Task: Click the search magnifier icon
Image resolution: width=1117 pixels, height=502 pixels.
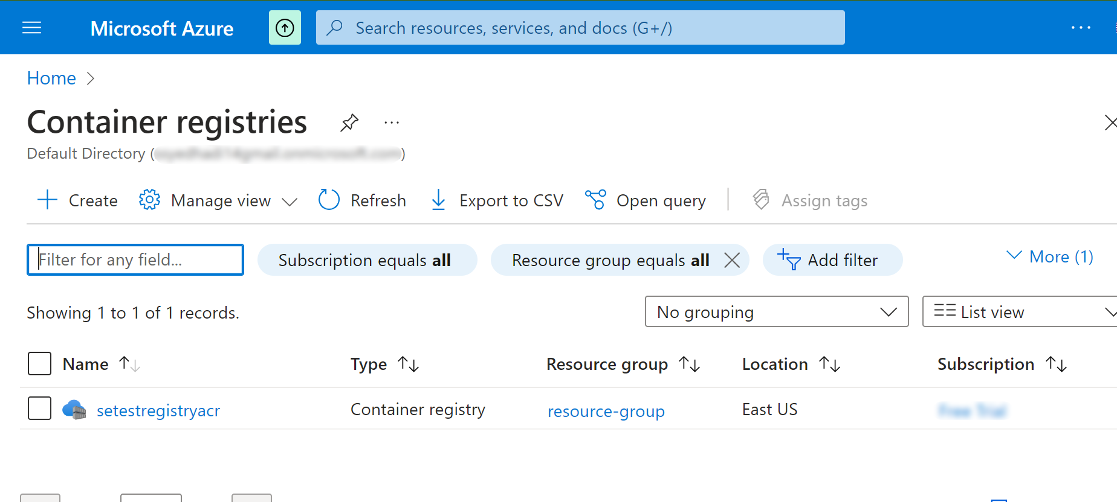Action: (334, 28)
